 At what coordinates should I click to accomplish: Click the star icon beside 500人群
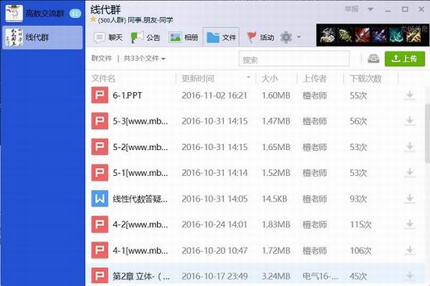coord(93,20)
